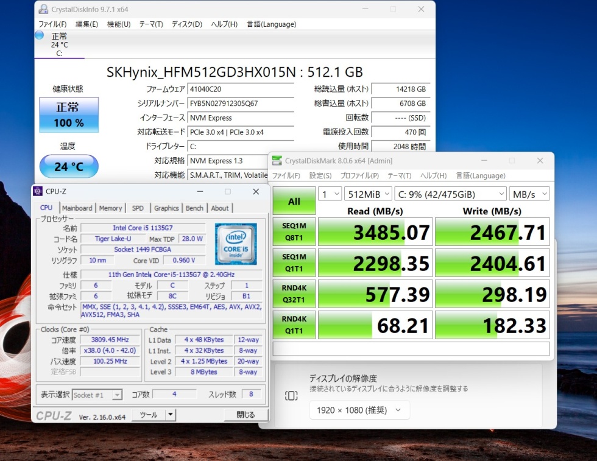
Task: Expand the ツール dropdown arrow in CPU-Z
Action: [171, 415]
